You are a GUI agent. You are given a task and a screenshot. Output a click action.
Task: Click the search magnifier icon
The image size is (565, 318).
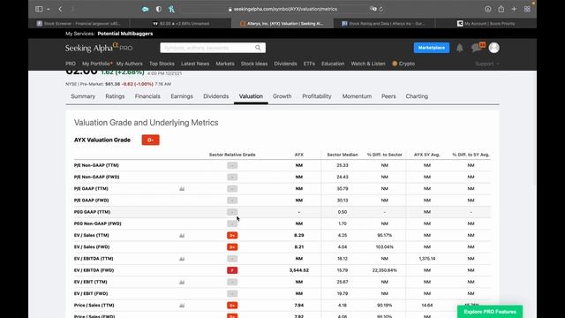(258, 48)
